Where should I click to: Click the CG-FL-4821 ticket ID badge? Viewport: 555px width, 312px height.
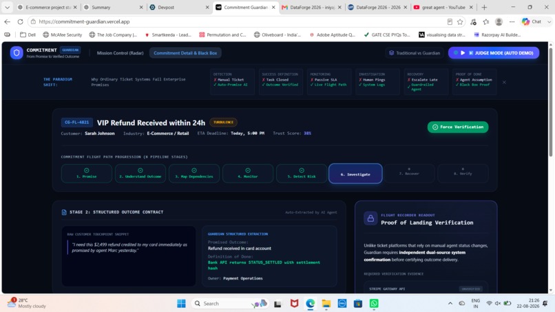(x=77, y=123)
